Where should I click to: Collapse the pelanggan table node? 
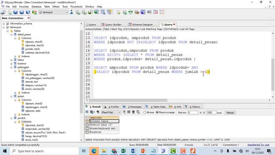[x=12, y=67]
